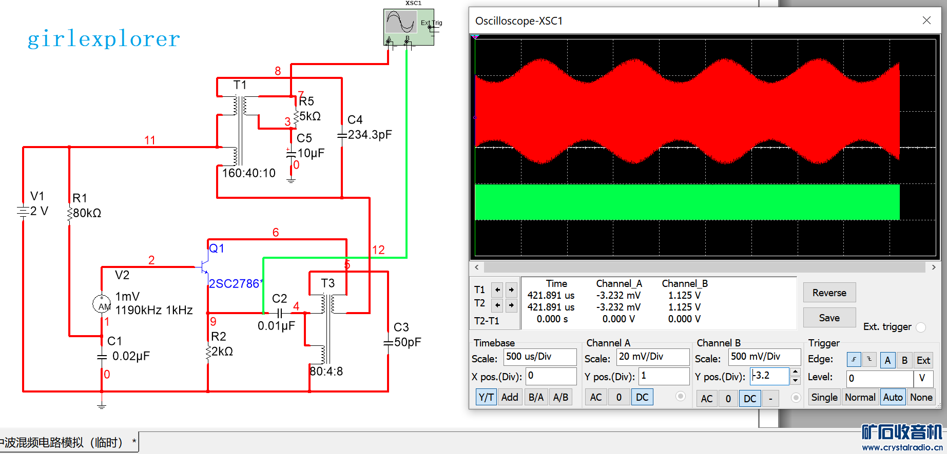Click the 2SC2786 transistor label
This screenshot has width=947, height=454.
tap(236, 283)
